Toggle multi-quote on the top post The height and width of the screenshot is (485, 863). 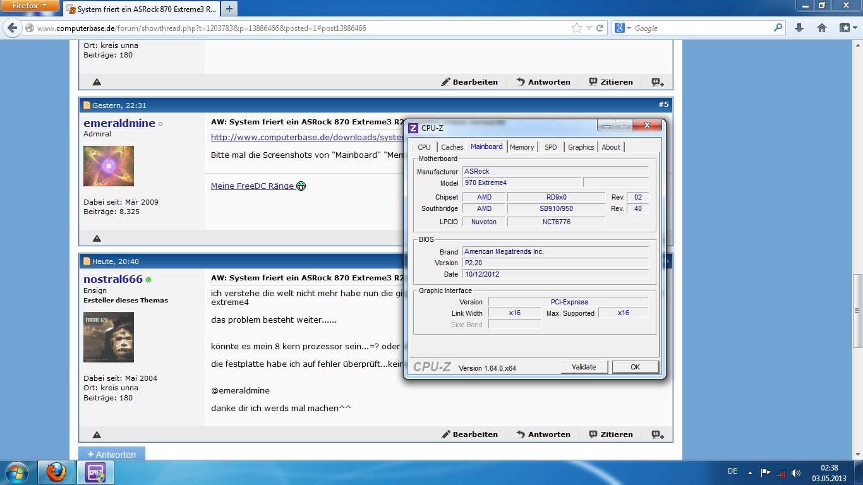(x=658, y=82)
